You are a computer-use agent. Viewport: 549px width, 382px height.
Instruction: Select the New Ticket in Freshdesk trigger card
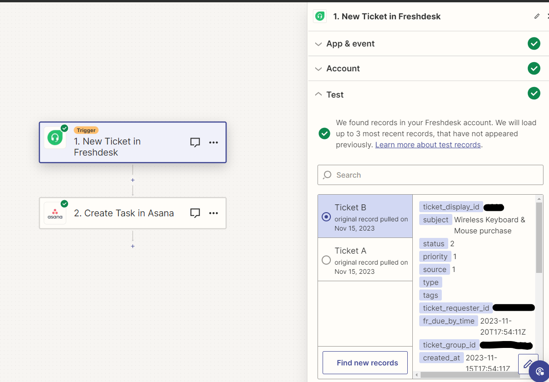point(133,142)
